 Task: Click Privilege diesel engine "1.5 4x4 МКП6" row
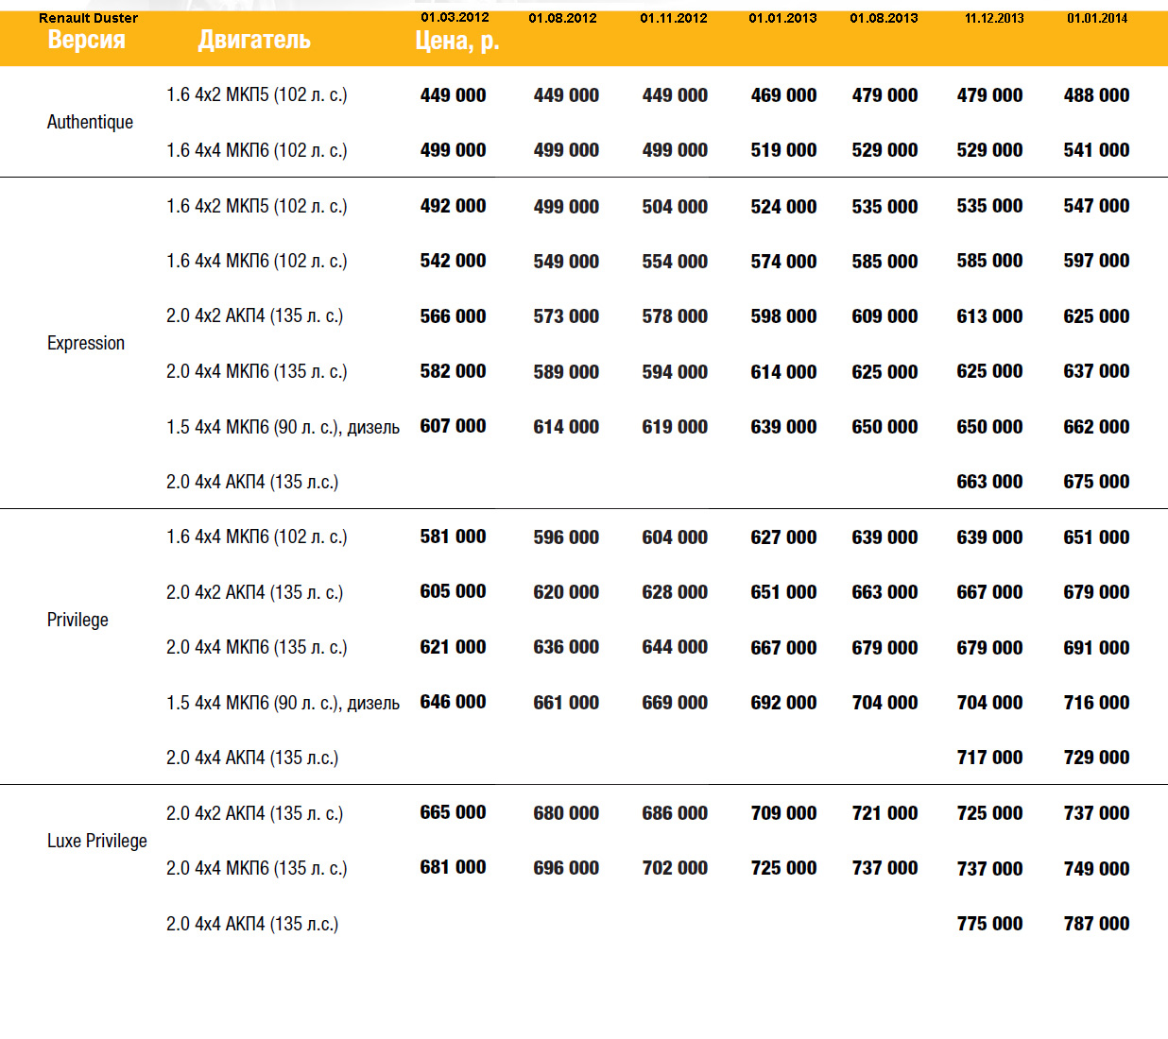pos(283,703)
